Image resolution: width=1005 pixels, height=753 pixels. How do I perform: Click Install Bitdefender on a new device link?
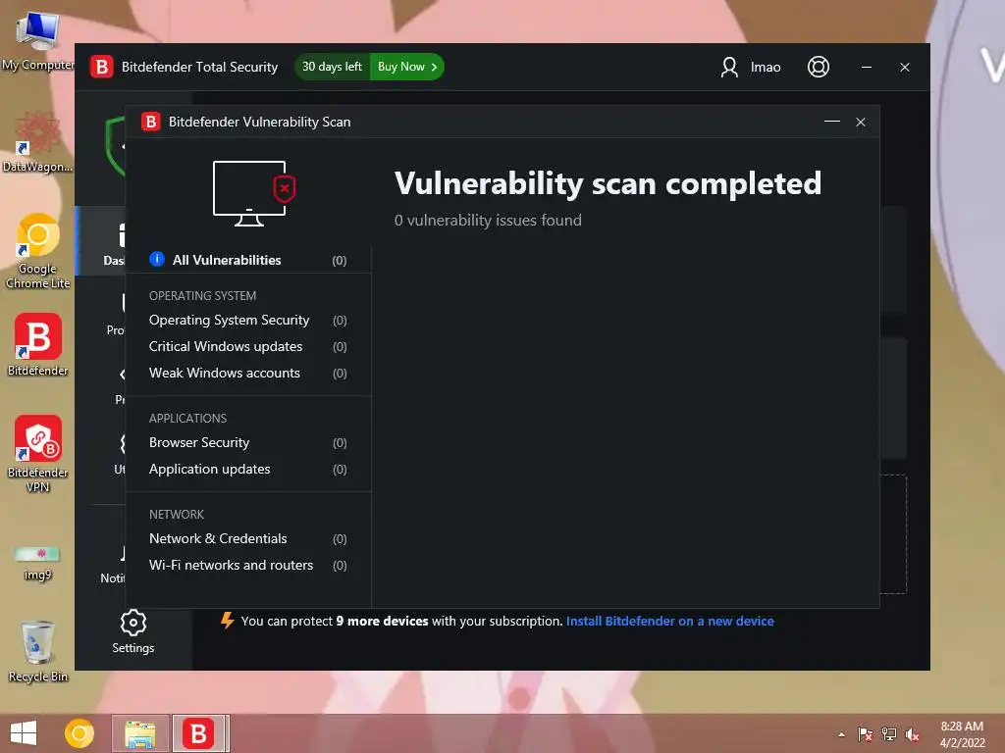pyautogui.click(x=669, y=621)
